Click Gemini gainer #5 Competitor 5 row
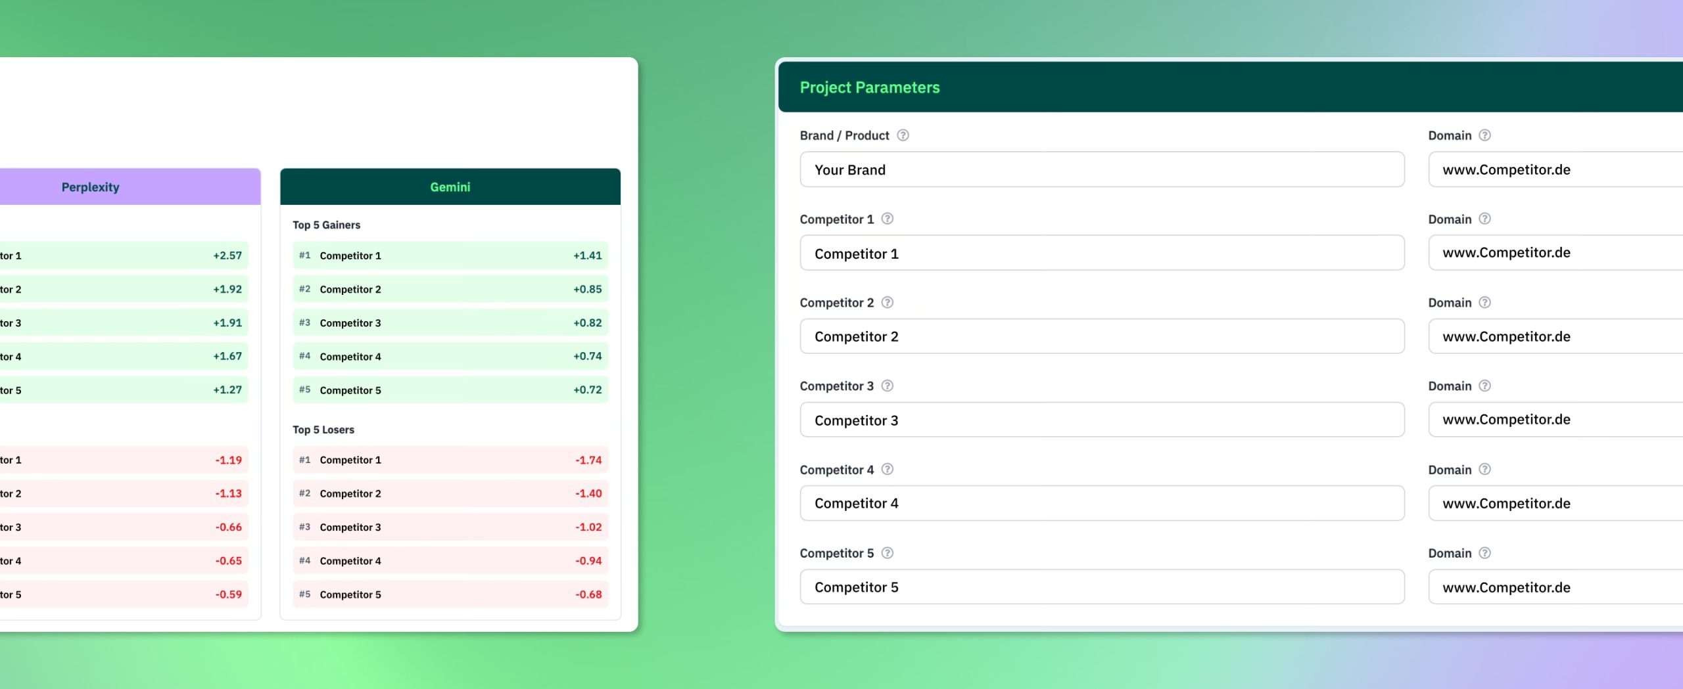Viewport: 1683px width, 689px height. [x=450, y=389]
